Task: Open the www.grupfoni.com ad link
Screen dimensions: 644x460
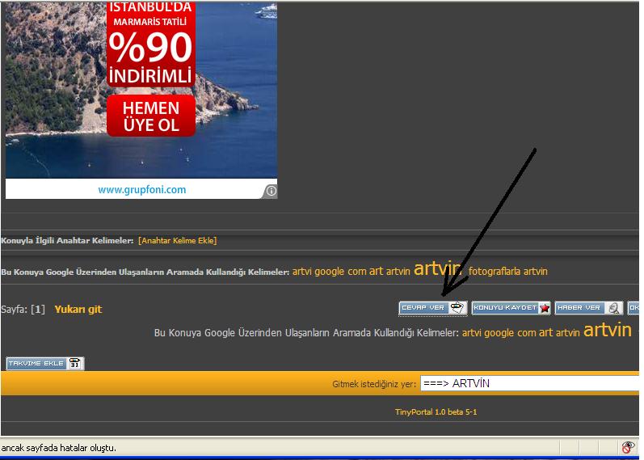Action: (142, 190)
